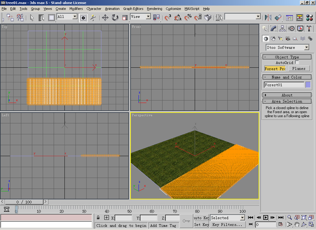Click the Select and Manipulate tool
The height and width of the screenshot is (230, 316).
click(93, 18)
